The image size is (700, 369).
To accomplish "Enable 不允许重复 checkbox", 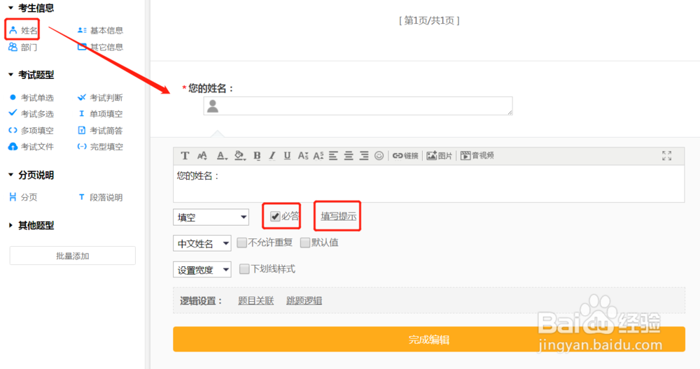I will point(241,243).
